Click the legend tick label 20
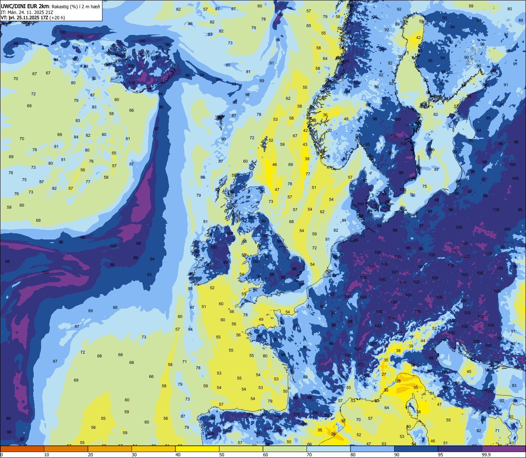 point(90,455)
